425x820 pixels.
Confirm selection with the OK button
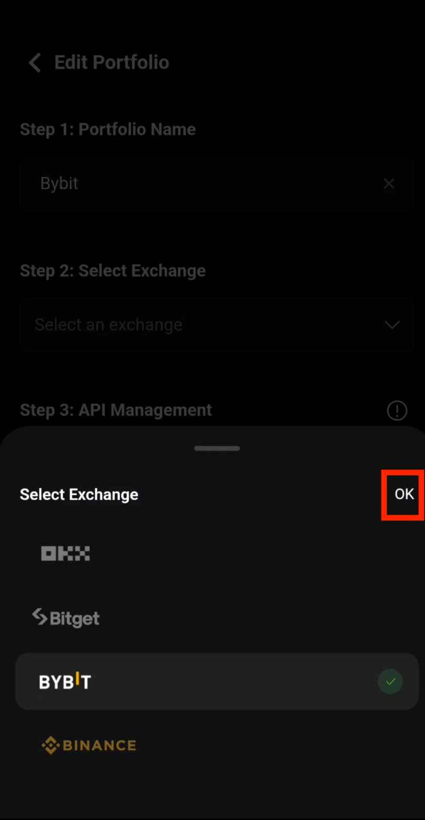[x=403, y=494]
